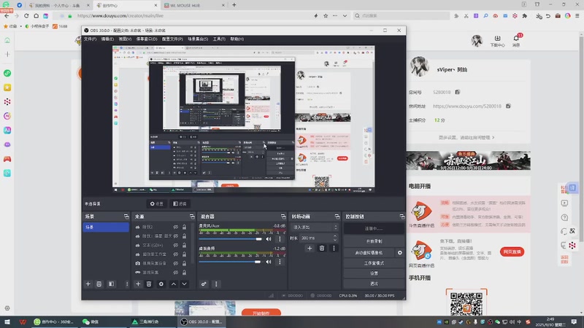The image size is (584, 328).
Task: Open 下载中心 download icon on Douyu page
Action: click(497, 41)
